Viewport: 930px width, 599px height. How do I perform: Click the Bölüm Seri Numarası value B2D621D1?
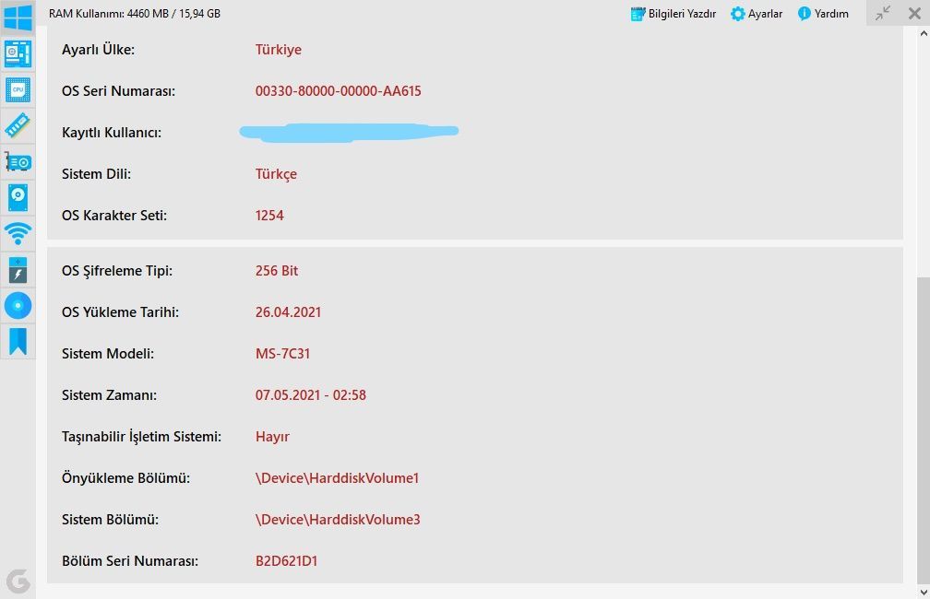[x=286, y=561]
